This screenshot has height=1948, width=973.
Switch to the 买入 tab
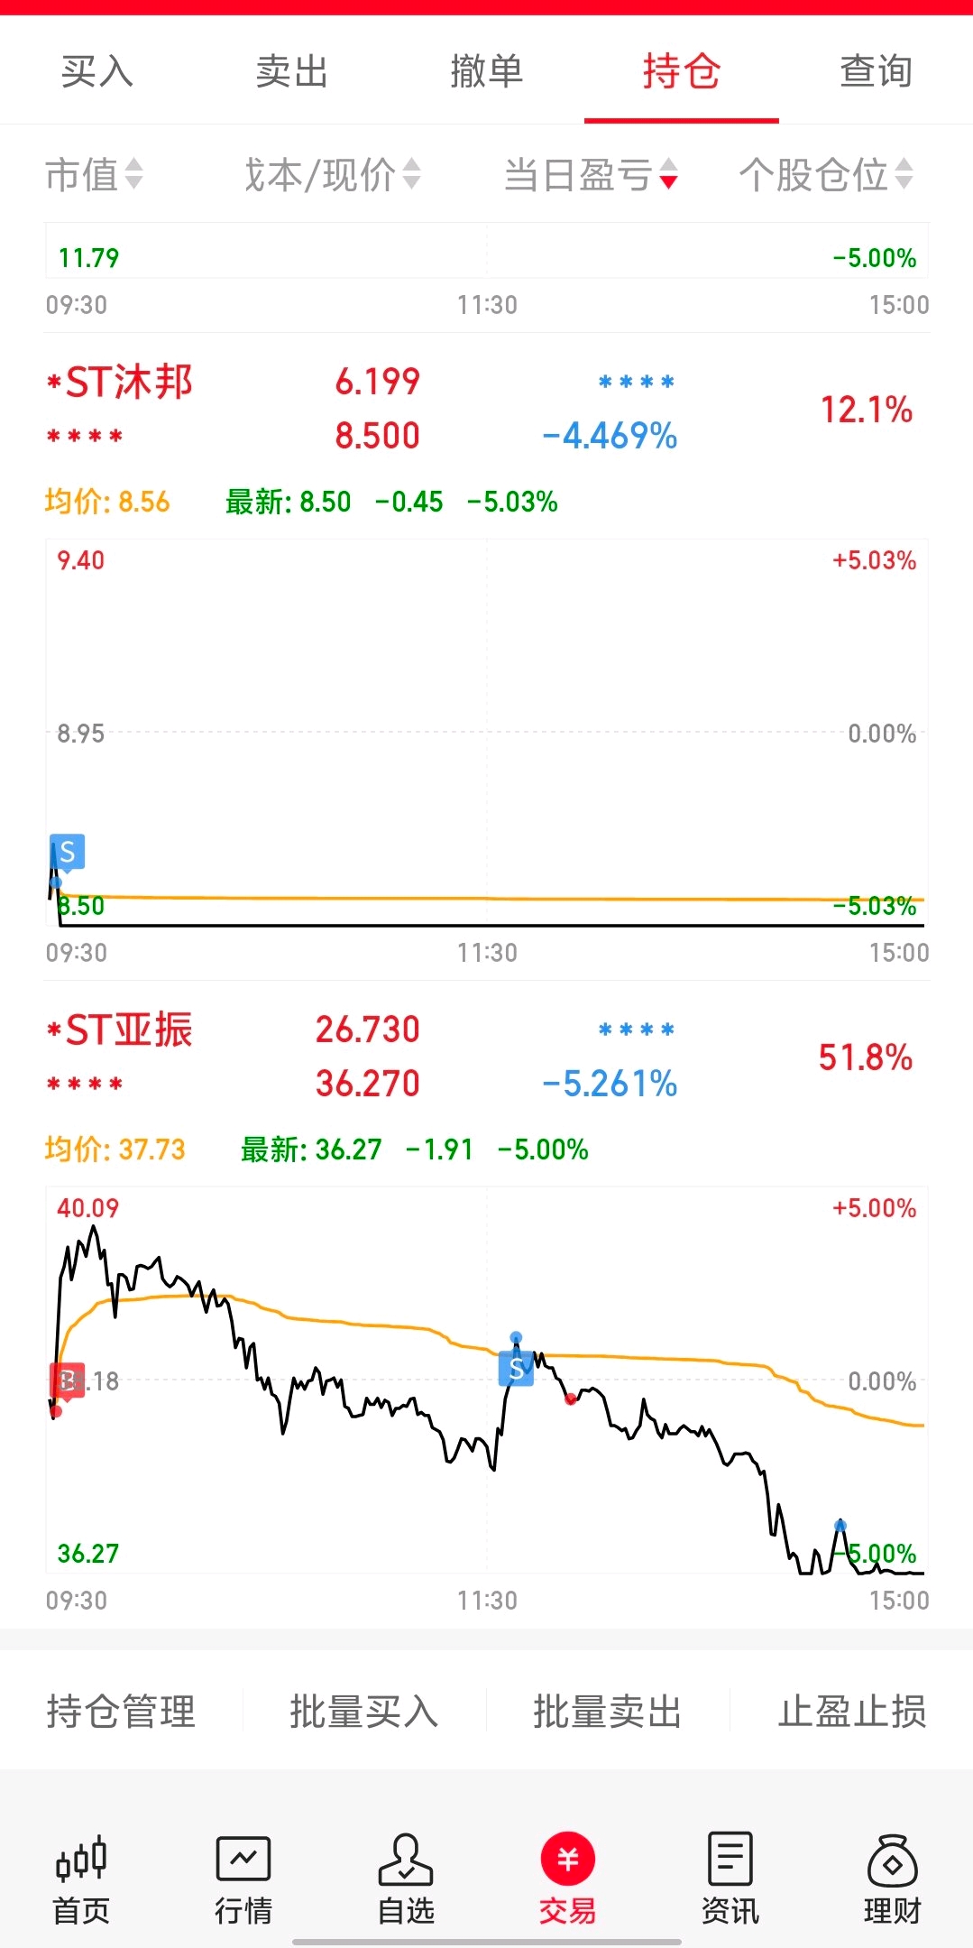[97, 71]
